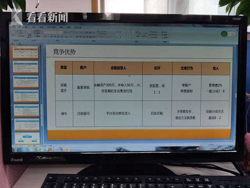This screenshot has width=250, height=188.
Task: Select the 平台有合格投资人 cell
Action: (x=118, y=114)
